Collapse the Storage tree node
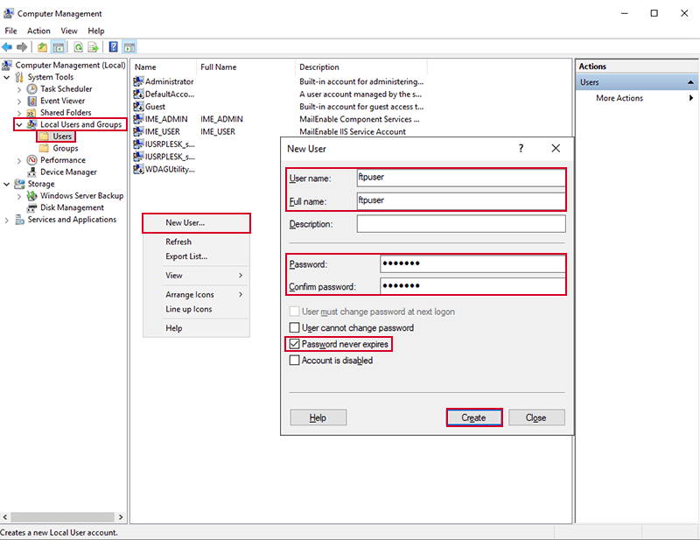The image size is (700, 540). tap(7, 184)
